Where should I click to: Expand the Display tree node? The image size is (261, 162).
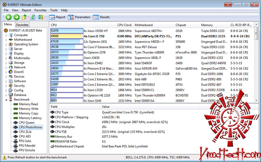(x=6, y=53)
